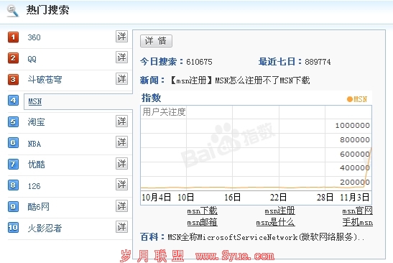Image resolution: width=393 pixels, height=263 pixels.
Task: Click the rank 5 badge for 淘宝
Action: (13, 122)
